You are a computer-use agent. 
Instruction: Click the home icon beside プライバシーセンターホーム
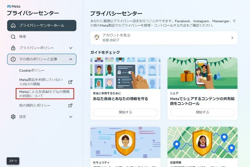coord(13,25)
